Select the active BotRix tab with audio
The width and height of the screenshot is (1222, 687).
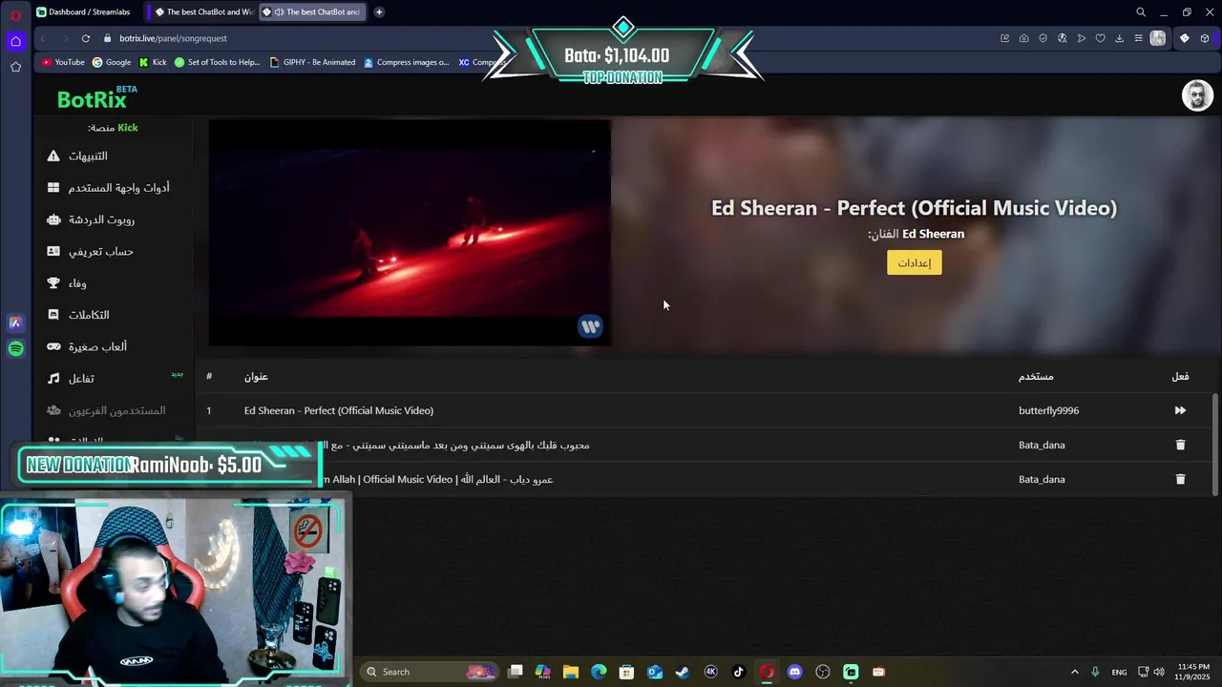pyautogui.click(x=312, y=11)
